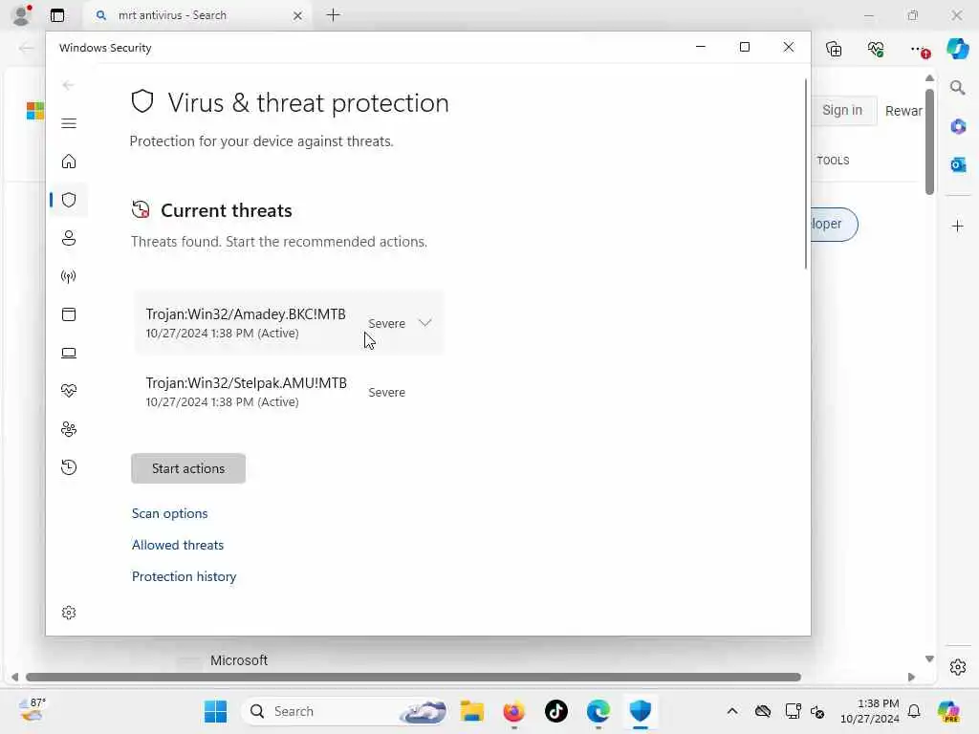
Task: Open Microsoft Edge from the taskbar
Action: click(x=598, y=711)
